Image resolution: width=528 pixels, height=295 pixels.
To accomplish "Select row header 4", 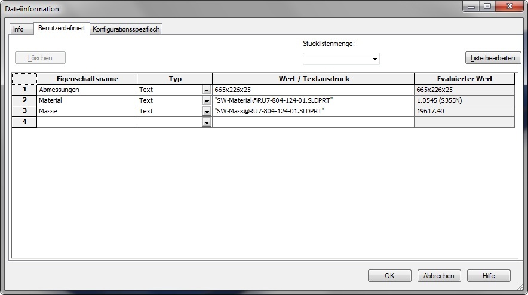I will click(24, 122).
